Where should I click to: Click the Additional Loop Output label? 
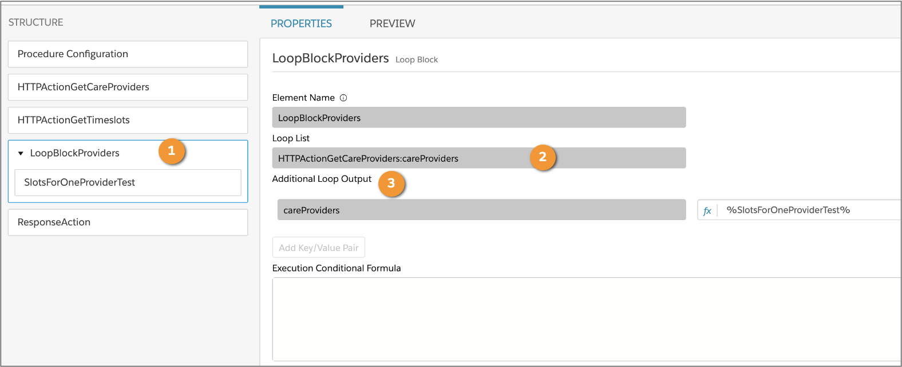[x=322, y=179]
